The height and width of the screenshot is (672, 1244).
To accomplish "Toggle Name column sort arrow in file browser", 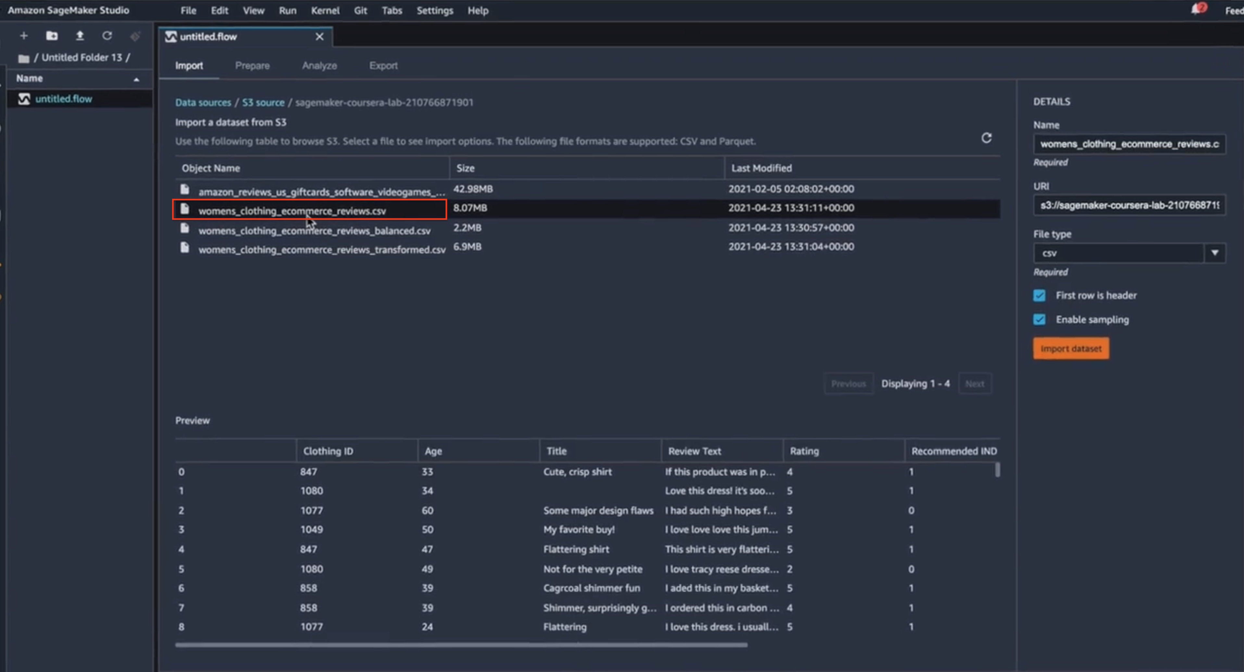I will click(x=136, y=80).
